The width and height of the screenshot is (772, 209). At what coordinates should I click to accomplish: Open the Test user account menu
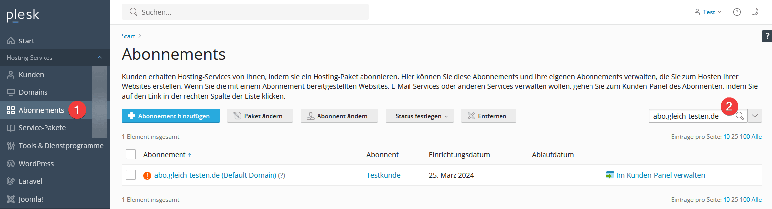coord(708,12)
